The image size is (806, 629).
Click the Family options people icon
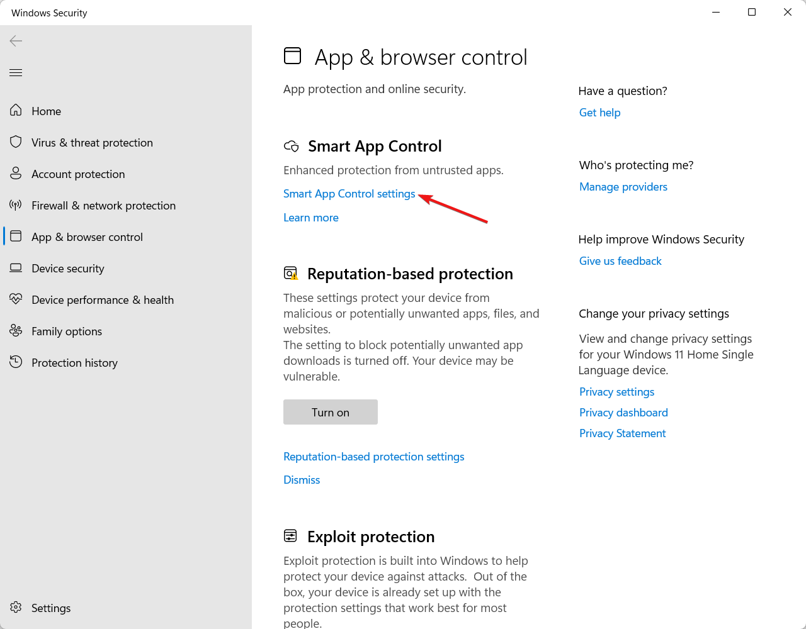click(16, 331)
